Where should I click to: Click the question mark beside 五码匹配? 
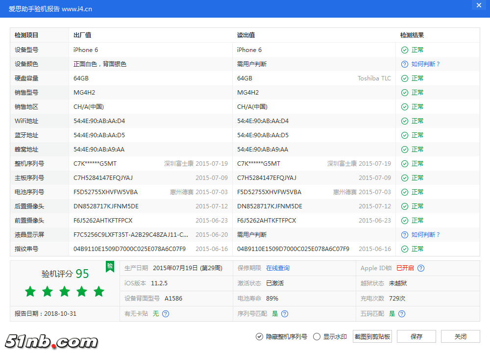pos(402,313)
